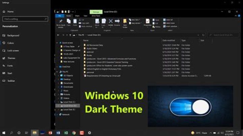This screenshot has height=136, width=243.
Task: Click History in the Open group
Action: (x=157, y=27)
